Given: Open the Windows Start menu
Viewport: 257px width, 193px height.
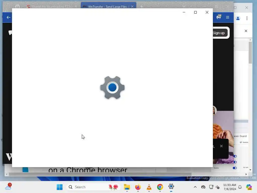Looking at the screenshot, I should (x=59, y=187).
